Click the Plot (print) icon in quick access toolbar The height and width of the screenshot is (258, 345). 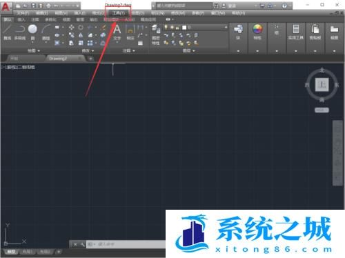(x=48, y=6)
